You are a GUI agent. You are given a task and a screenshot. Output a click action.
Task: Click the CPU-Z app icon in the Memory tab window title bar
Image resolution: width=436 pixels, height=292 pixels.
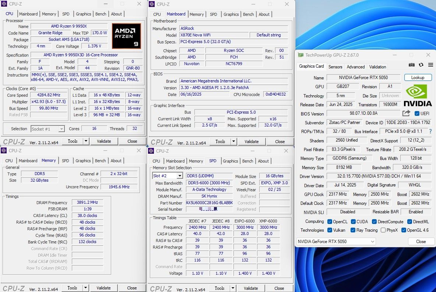pos(4,150)
